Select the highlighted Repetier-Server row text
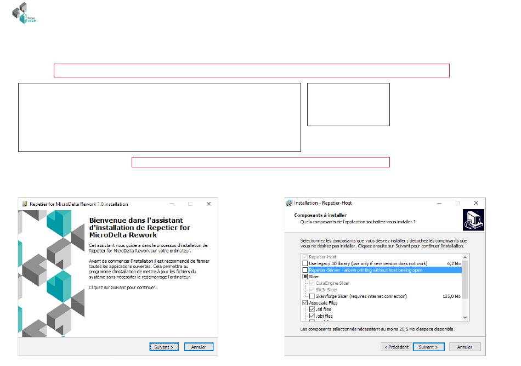This screenshot has height=366, width=521. (x=365, y=270)
